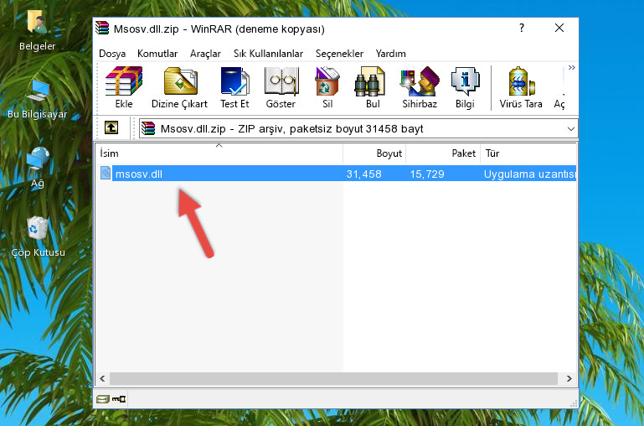Click WinRAR title bar app icon

[x=102, y=28]
